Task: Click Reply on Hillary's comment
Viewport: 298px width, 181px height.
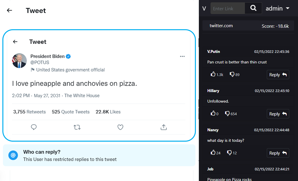Action: [278, 114]
